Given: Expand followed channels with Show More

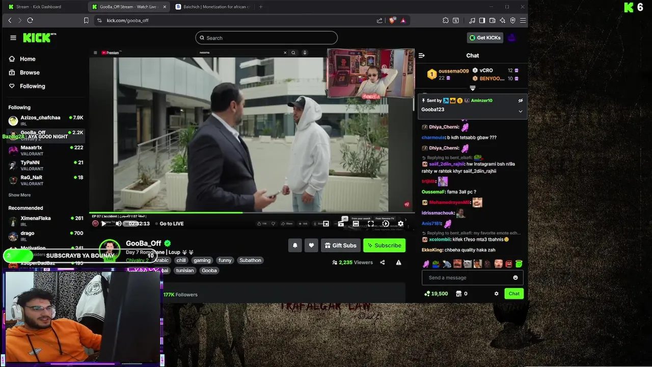Looking at the screenshot, I should coord(19,195).
